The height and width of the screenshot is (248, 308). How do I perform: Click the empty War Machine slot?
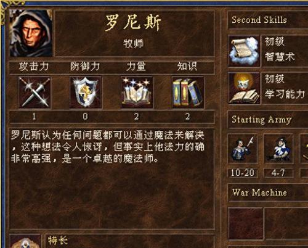pos(246,223)
